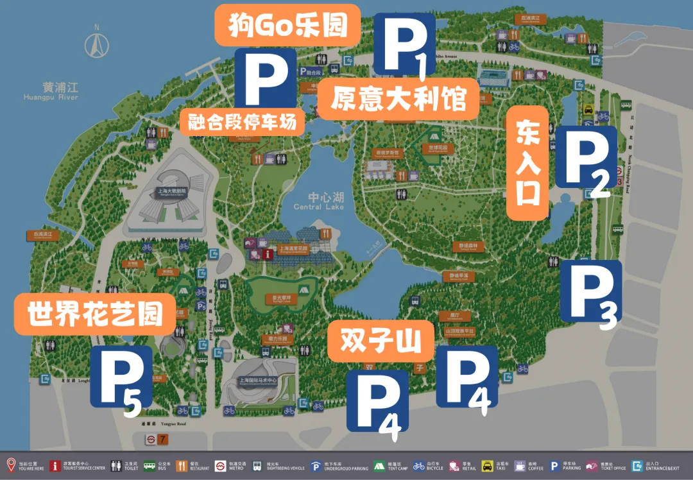Click the Metro line 7 station icon

[x=157, y=440]
